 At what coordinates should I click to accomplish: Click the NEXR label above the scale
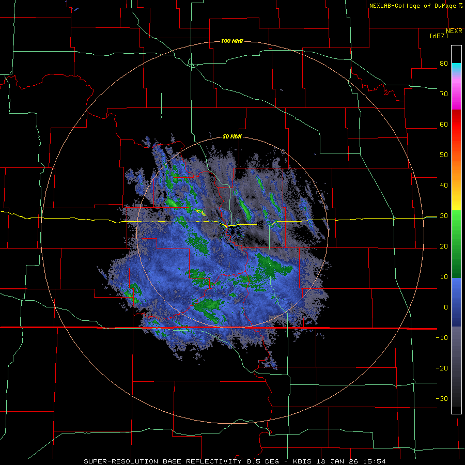(x=454, y=31)
